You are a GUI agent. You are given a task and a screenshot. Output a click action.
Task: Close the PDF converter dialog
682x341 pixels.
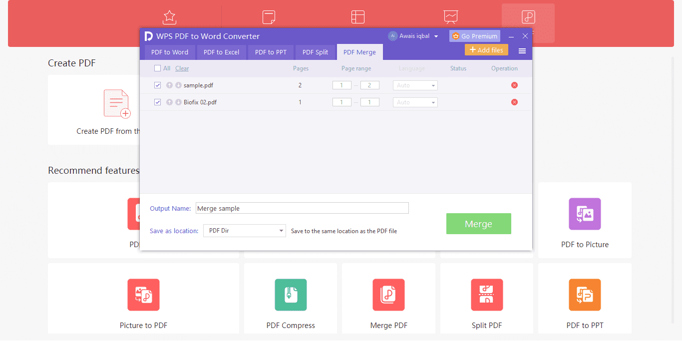[525, 36]
